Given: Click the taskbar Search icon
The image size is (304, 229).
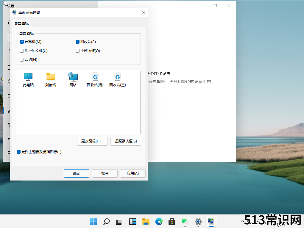Looking at the screenshot, I should click(106, 222).
